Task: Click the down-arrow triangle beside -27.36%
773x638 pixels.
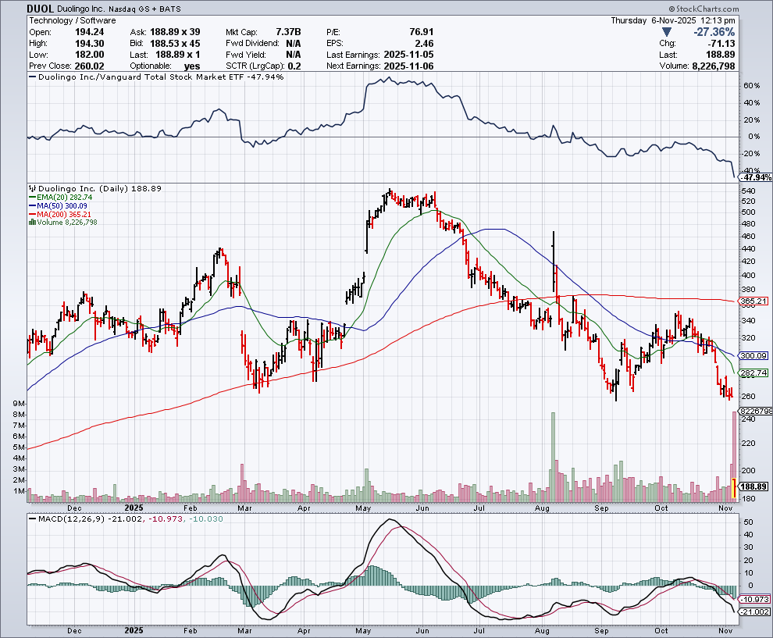Action: click(x=665, y=32)
